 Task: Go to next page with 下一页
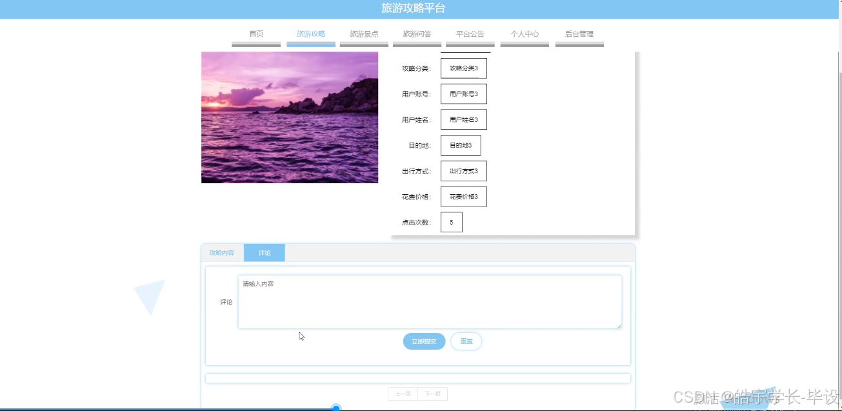432,394
